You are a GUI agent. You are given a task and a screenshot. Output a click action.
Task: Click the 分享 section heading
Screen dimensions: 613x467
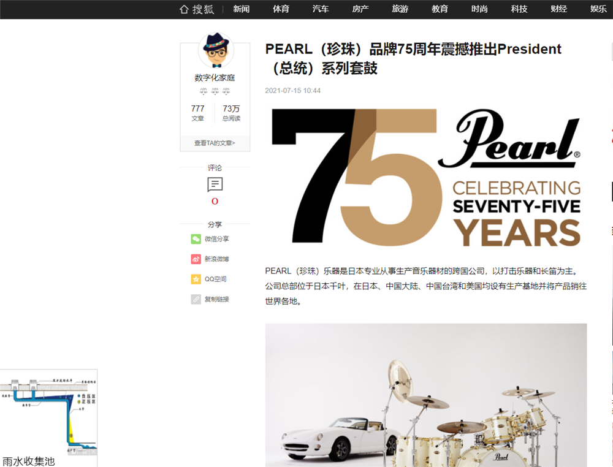(215, 224)
